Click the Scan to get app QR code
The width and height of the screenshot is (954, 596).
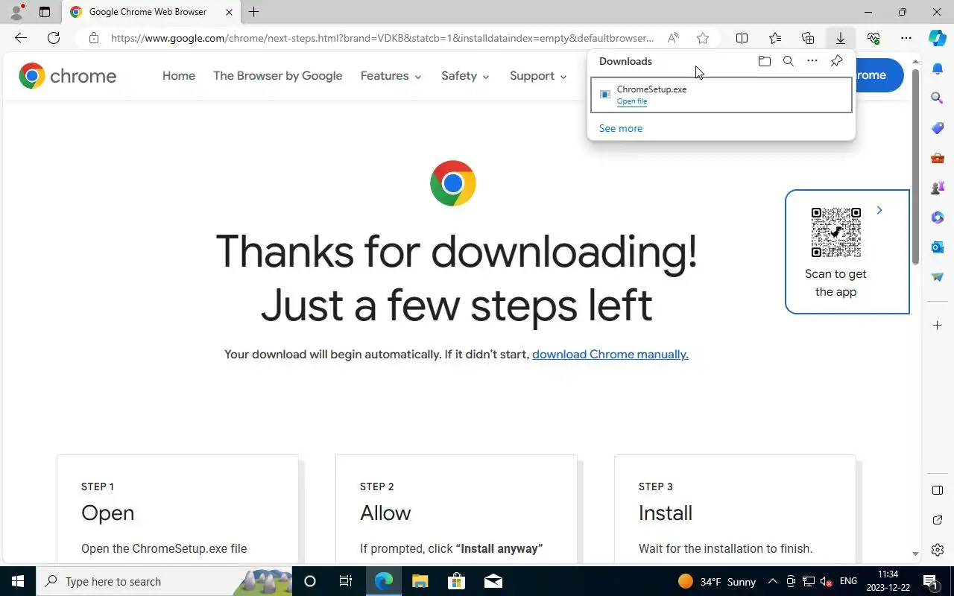[x=836, y=232]
